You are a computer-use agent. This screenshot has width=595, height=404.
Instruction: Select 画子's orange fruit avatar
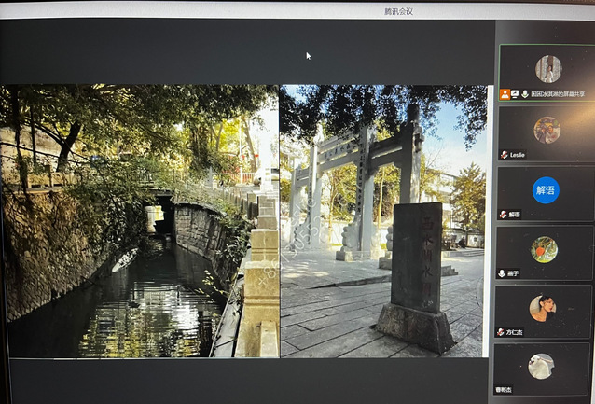(x=545, y=249)
